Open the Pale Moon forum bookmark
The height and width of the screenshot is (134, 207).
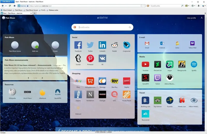point(31,10)
